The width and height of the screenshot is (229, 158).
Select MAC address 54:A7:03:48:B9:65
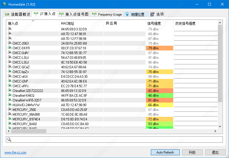click(x=74, y=58)
